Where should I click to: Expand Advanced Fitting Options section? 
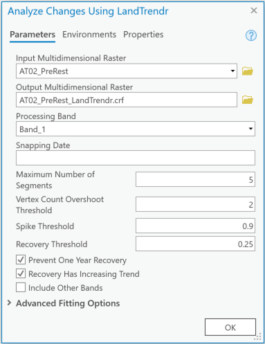point(9,303)
